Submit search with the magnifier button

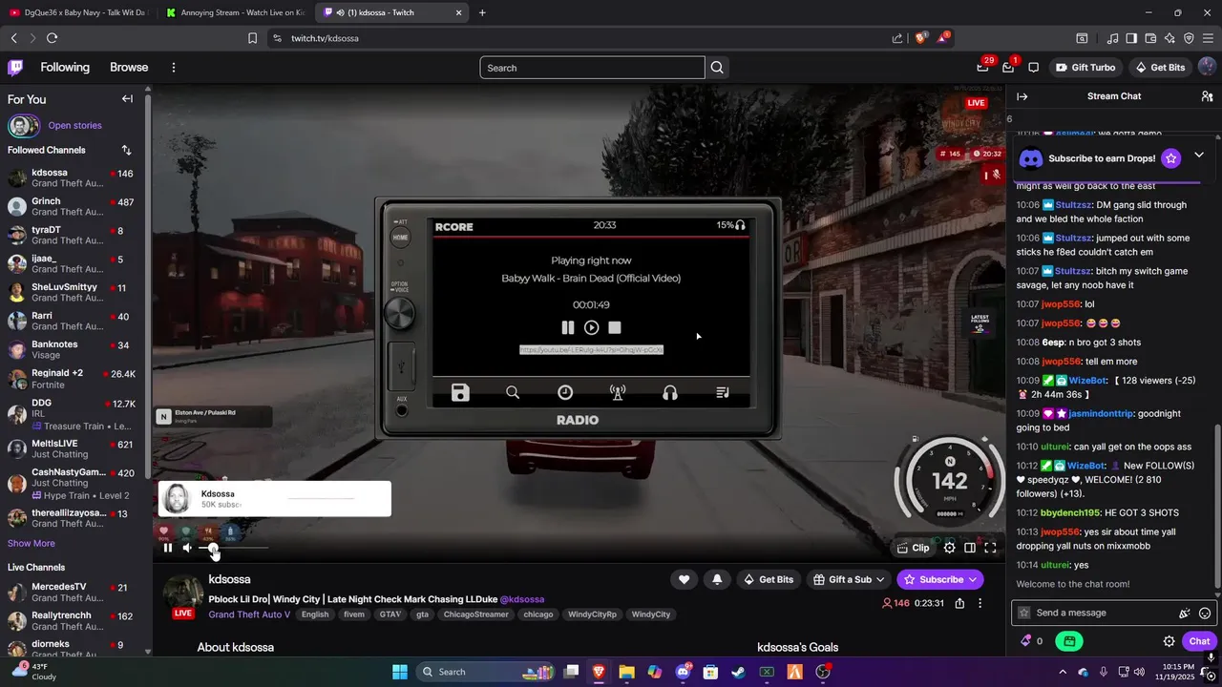click(718, 68)
